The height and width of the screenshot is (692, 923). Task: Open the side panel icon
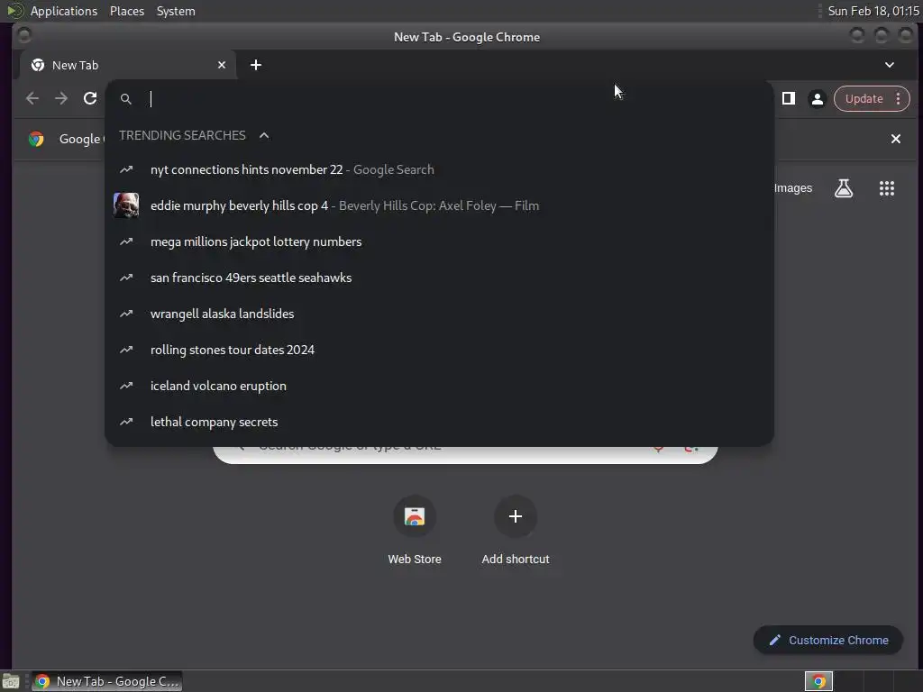[788, 98]
